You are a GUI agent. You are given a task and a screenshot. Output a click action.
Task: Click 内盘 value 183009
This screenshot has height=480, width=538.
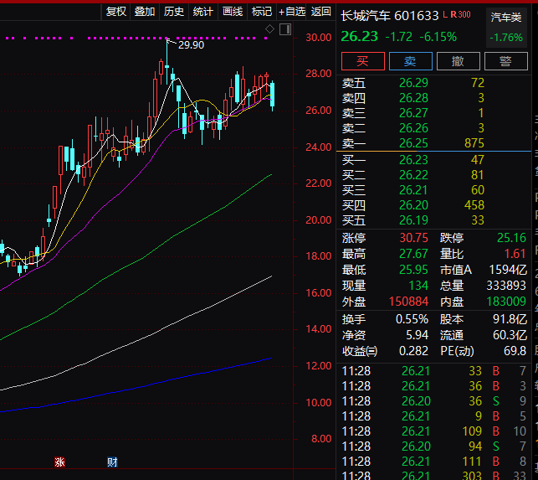[506, 302]
